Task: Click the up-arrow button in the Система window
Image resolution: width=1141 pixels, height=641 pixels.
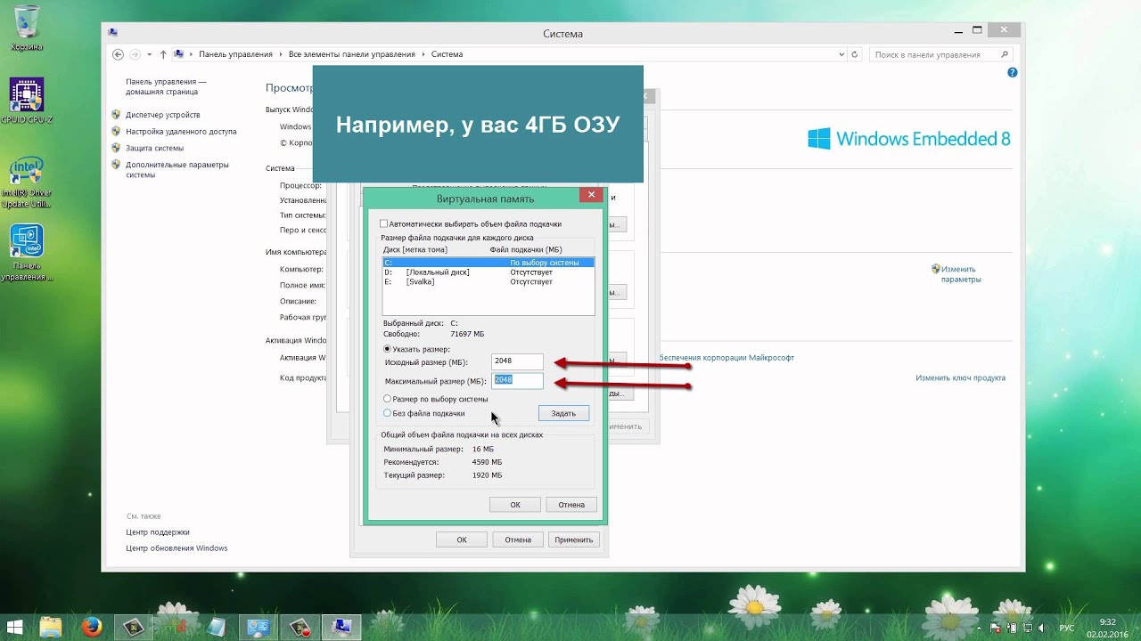Action: tap(163, 54)
